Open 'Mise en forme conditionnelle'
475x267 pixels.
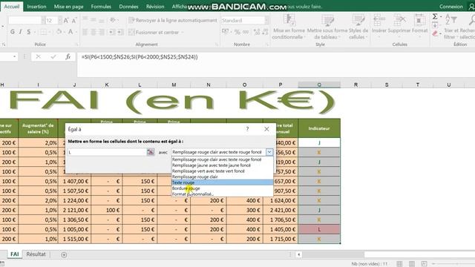[289, 27]
